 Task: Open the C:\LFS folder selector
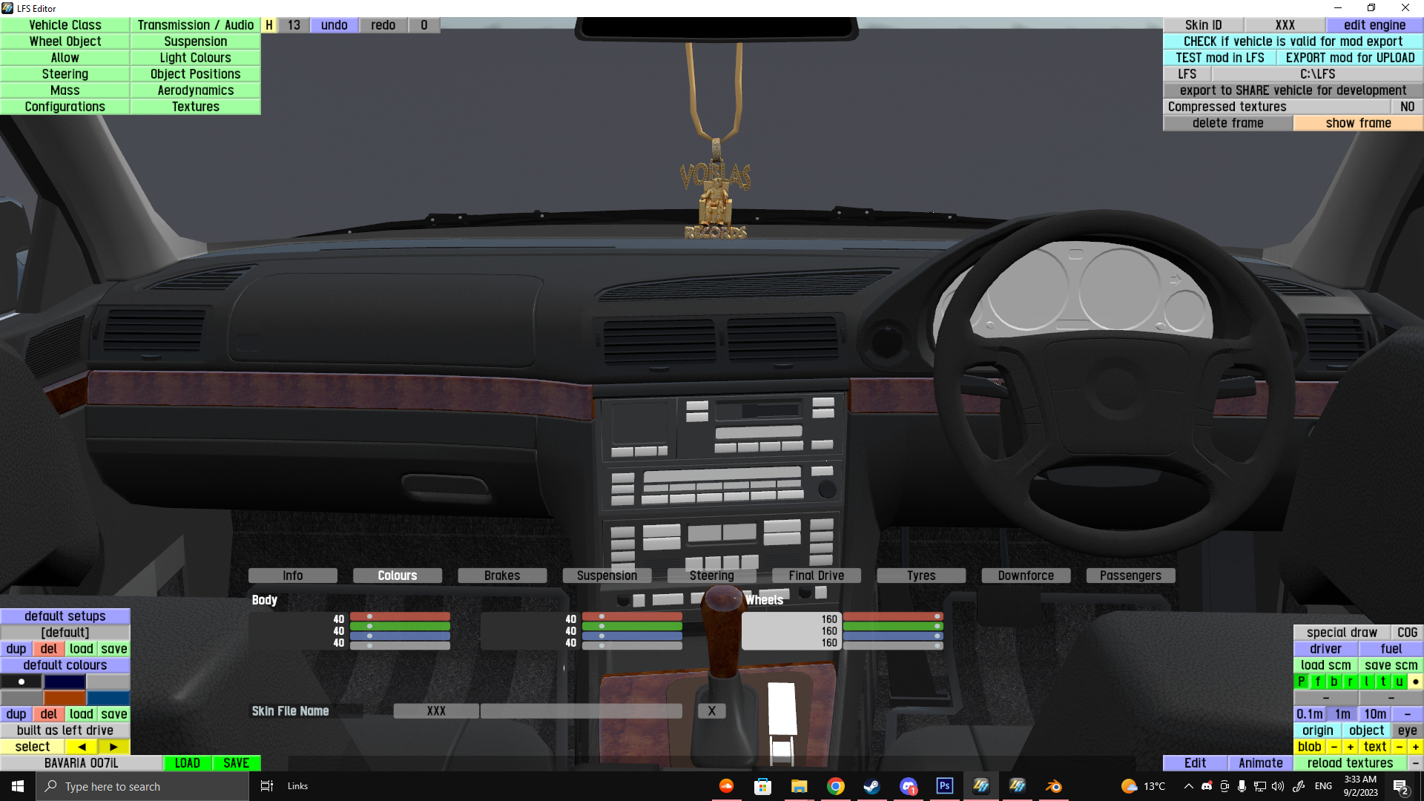pyautogui.click(x=1317, y=74)
